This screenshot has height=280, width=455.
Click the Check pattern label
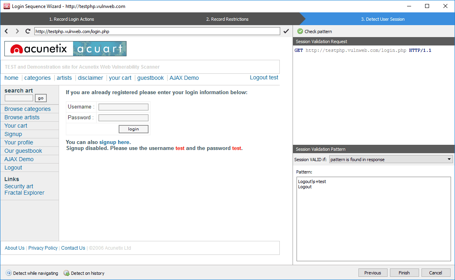318,31
